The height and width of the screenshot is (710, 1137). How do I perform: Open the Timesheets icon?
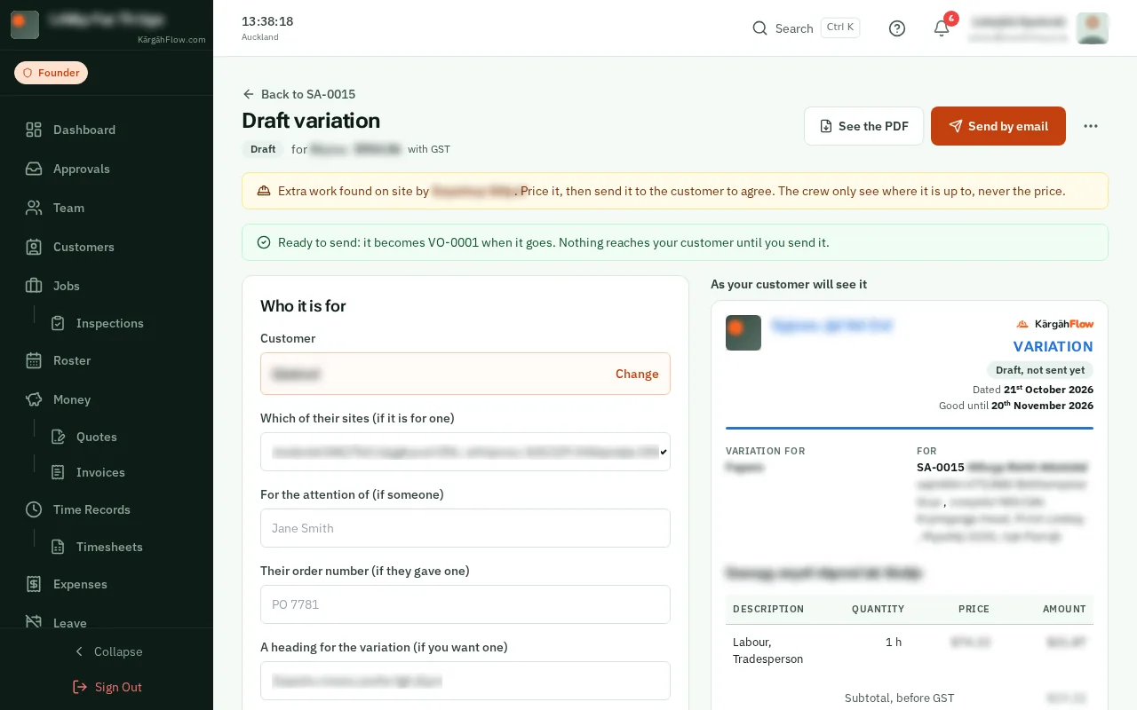[x=58, y=547]
